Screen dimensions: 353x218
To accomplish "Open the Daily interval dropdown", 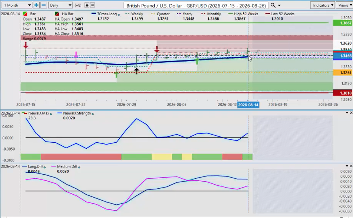I will tap(60, 5).
